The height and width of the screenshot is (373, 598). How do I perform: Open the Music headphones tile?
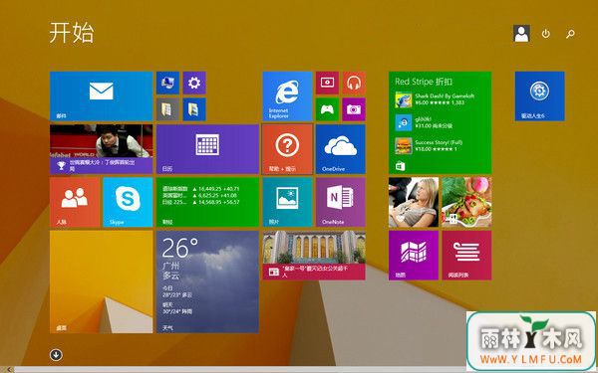point(354,83)
